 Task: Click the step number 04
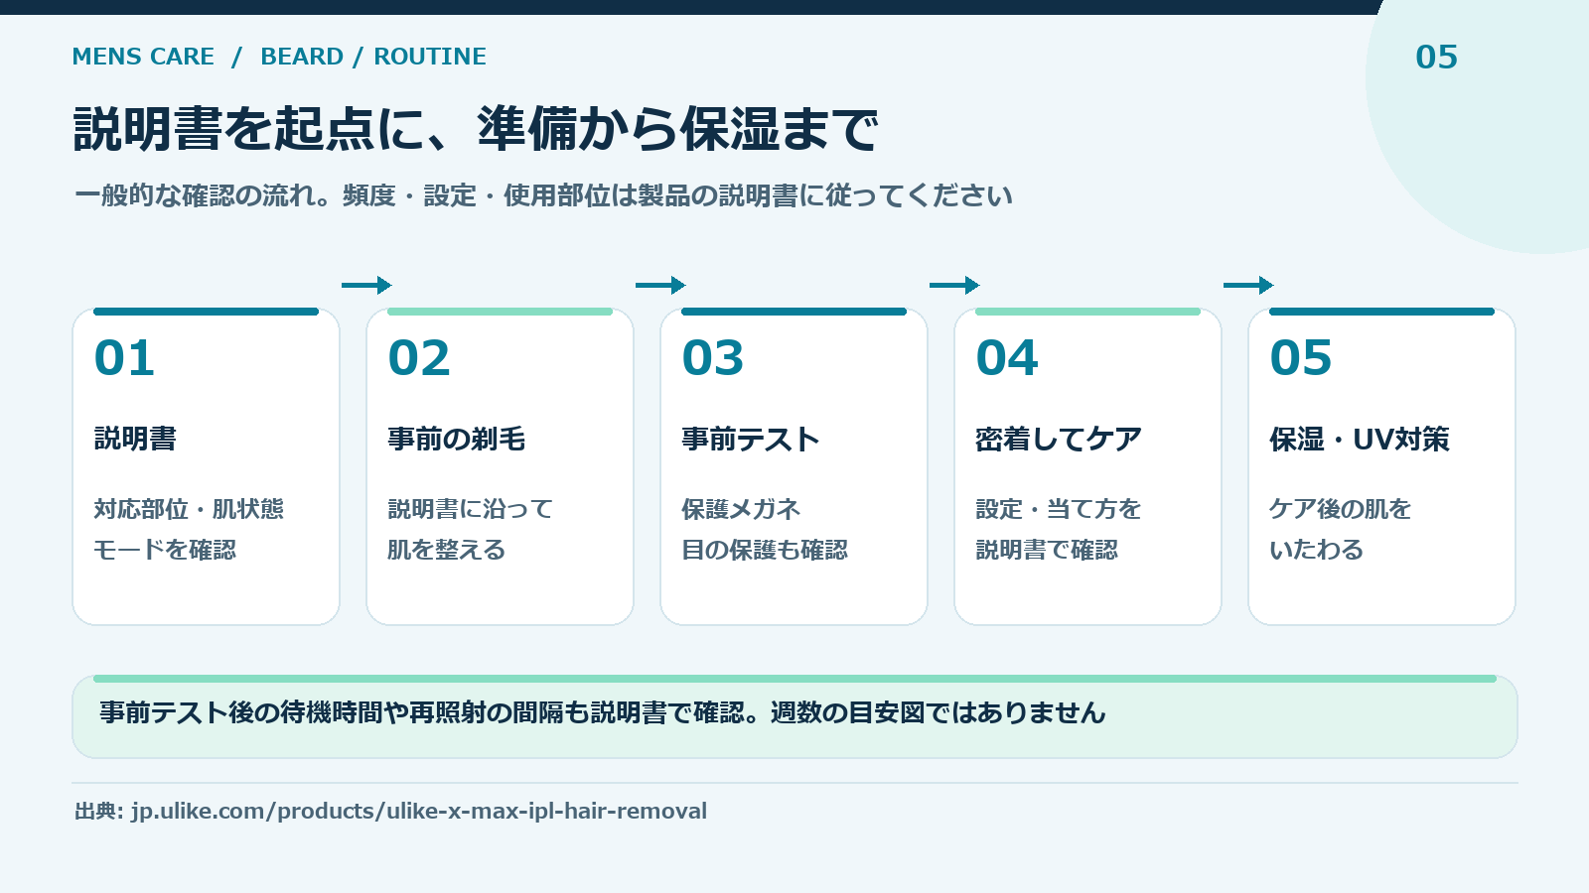(x=1006, y=358)
